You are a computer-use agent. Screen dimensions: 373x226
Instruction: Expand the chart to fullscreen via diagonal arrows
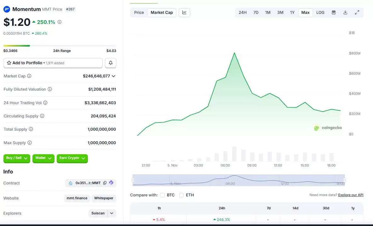357,12
